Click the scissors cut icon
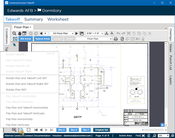Screen dimensions: 175x138 (129, 33)
